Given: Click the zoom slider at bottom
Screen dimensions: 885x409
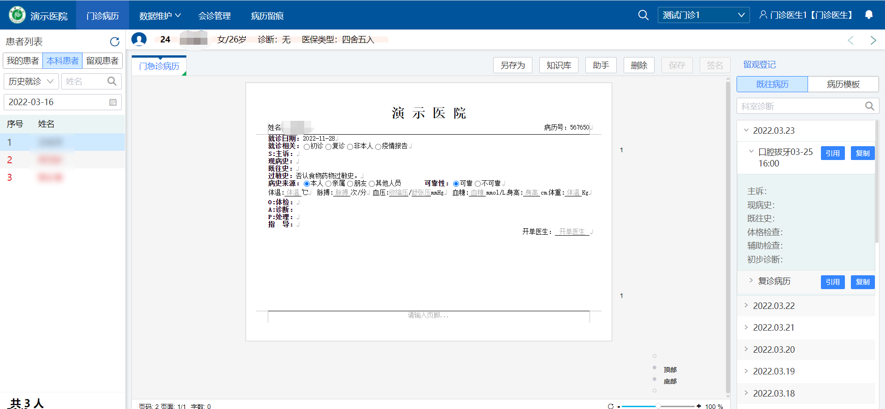Looking at the screenshot, I should click(x=658, y=406).
